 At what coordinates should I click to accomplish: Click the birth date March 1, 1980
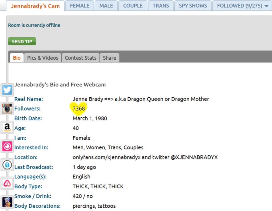[x=90, y=118]
